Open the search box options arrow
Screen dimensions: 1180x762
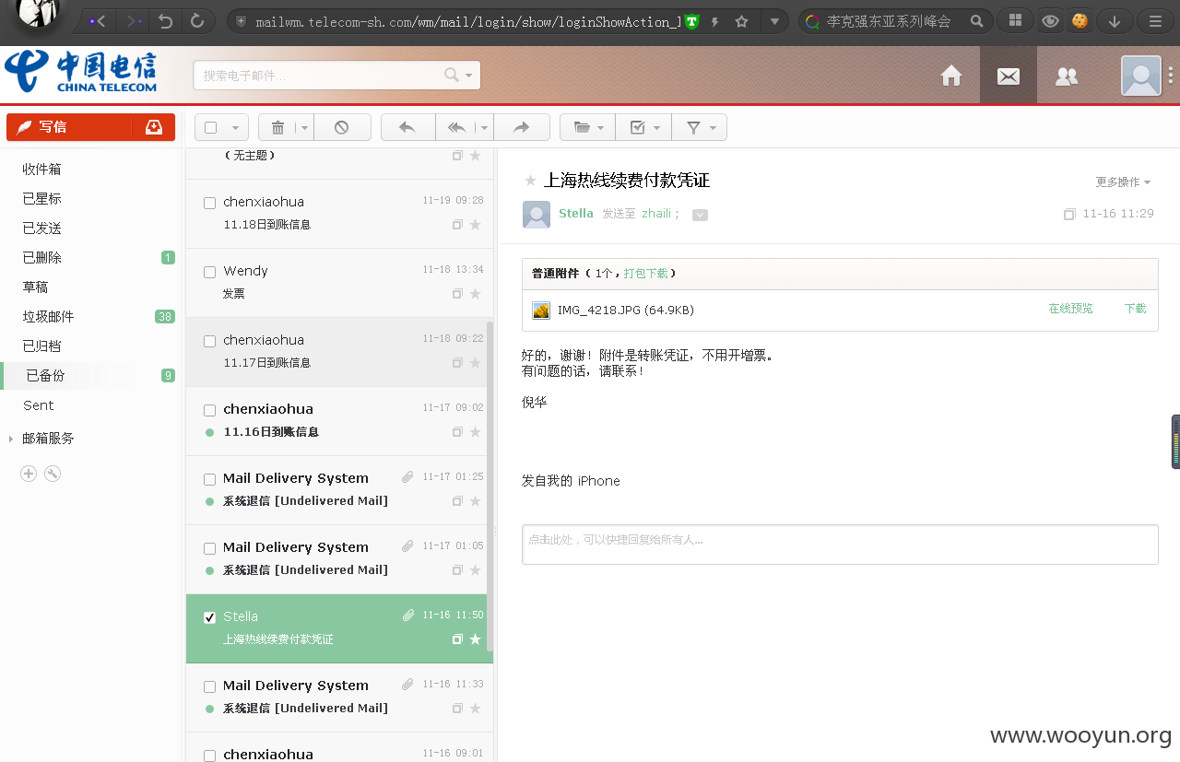coord(468,76)
